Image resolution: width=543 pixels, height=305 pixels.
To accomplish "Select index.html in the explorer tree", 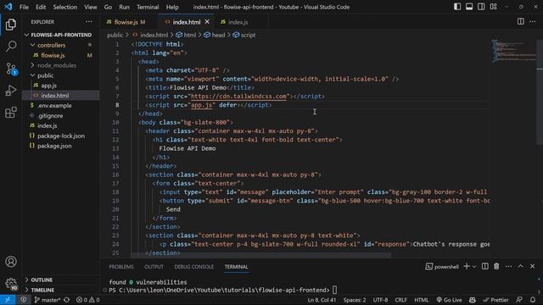I will pos(61,96).
